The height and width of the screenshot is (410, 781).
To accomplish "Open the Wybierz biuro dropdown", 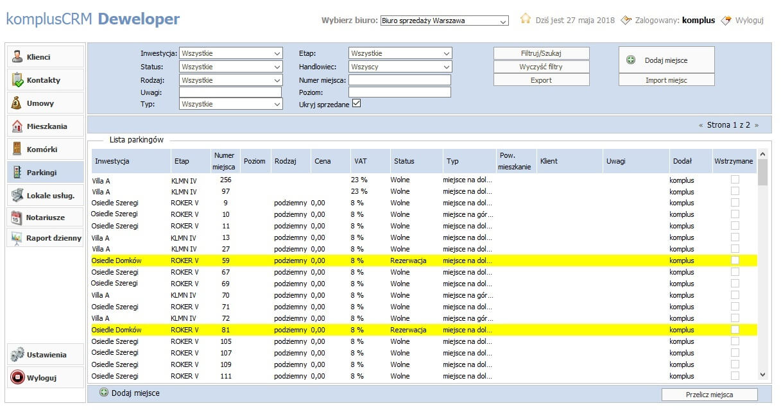I will [x=444, y=21].
